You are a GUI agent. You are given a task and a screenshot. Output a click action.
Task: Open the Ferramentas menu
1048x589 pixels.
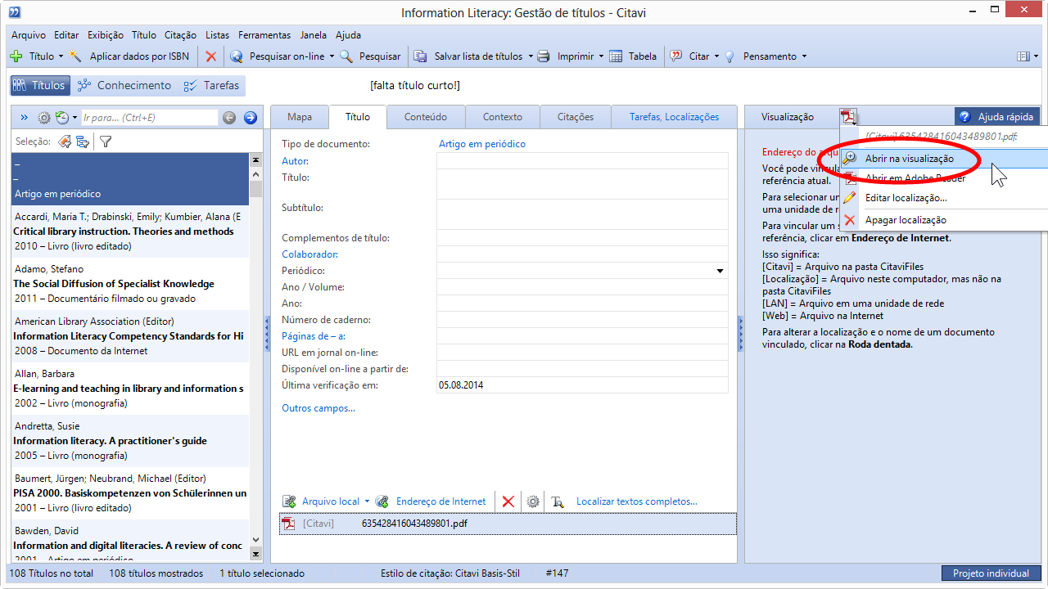coord(264,35)
